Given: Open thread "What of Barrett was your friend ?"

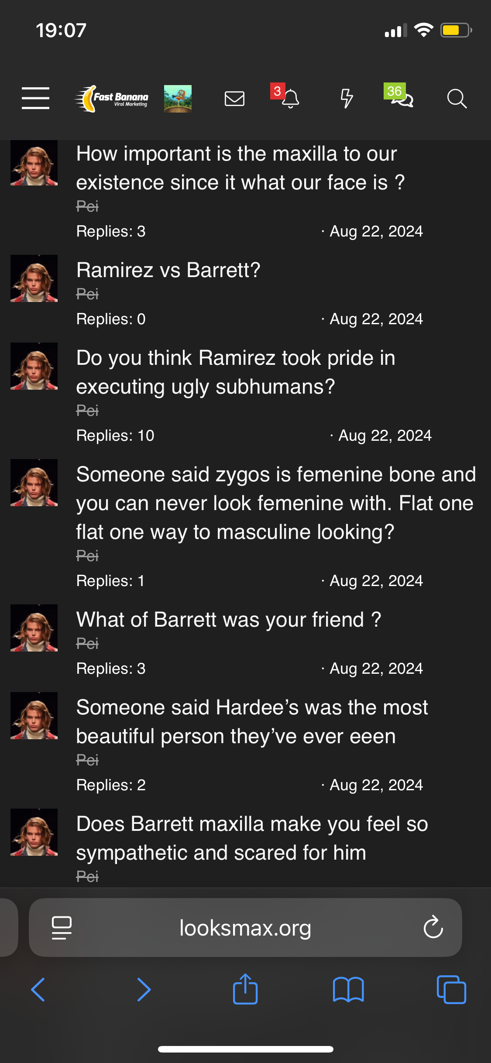Looking at the screenshot, I should point(229,620).
